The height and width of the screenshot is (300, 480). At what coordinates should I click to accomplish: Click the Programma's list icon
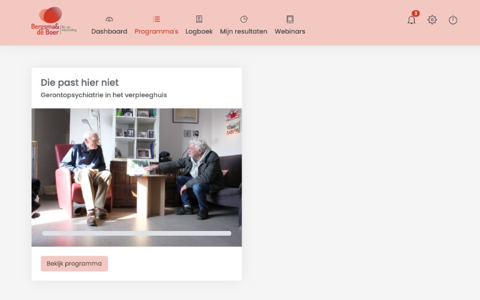click(157, 19)
